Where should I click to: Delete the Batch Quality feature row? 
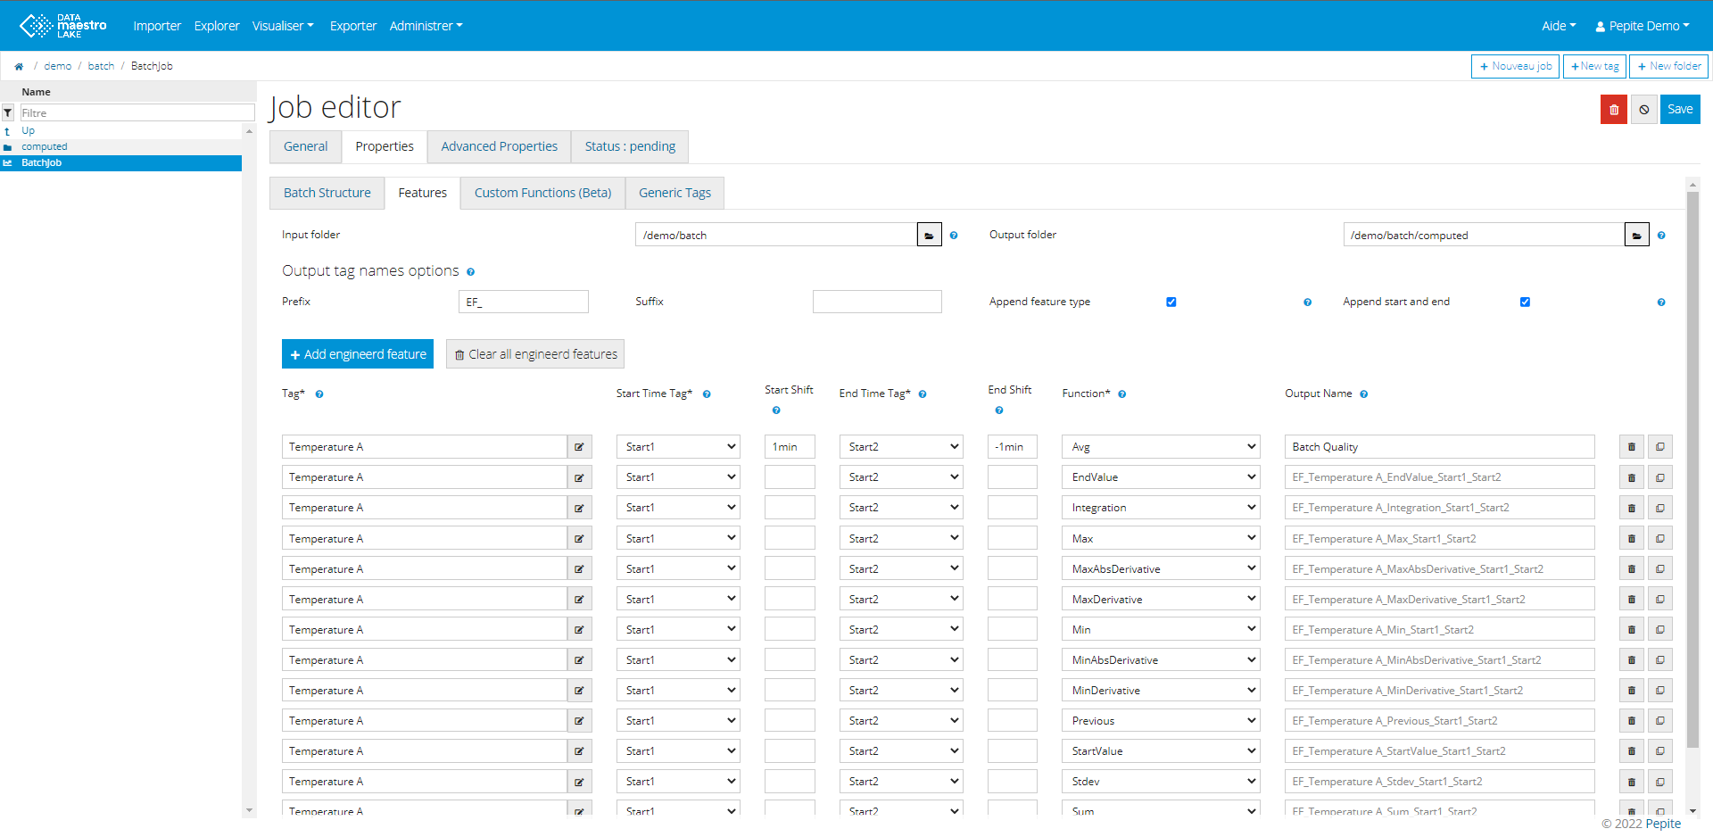(1632, 447)
